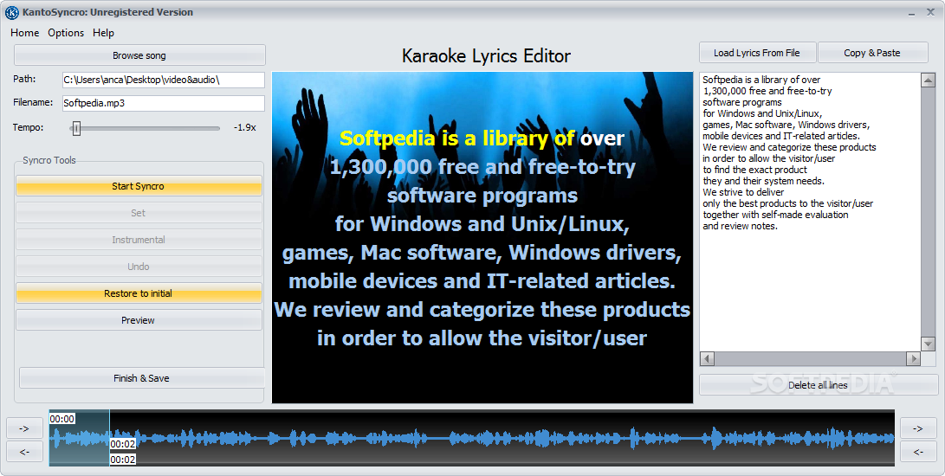Click the karaoke preview image area
The image size is (945, 476).
click(x=482, y=237)
